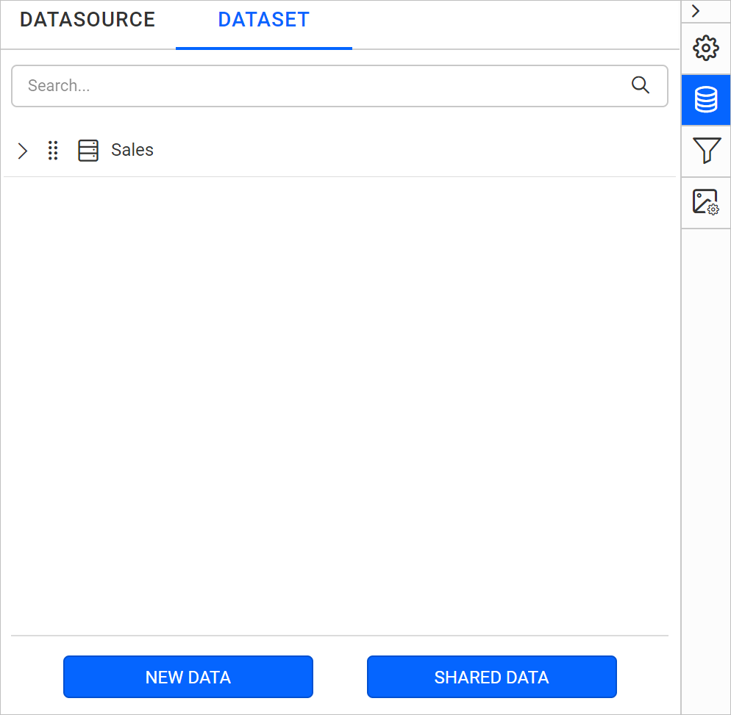Select the Sales dataset name
The image size is (731, 715).
(x=132, y=150)
